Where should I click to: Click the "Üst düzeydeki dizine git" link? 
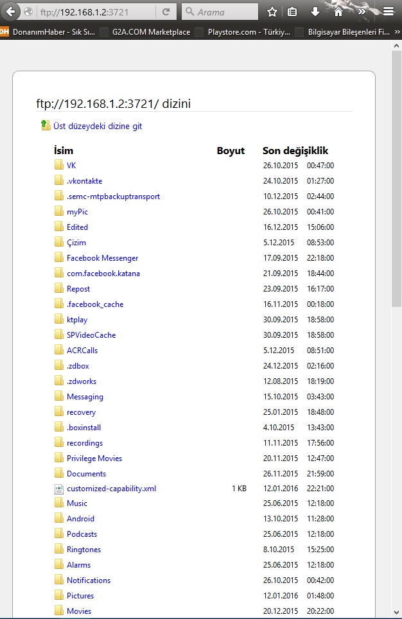coord(98,126)
